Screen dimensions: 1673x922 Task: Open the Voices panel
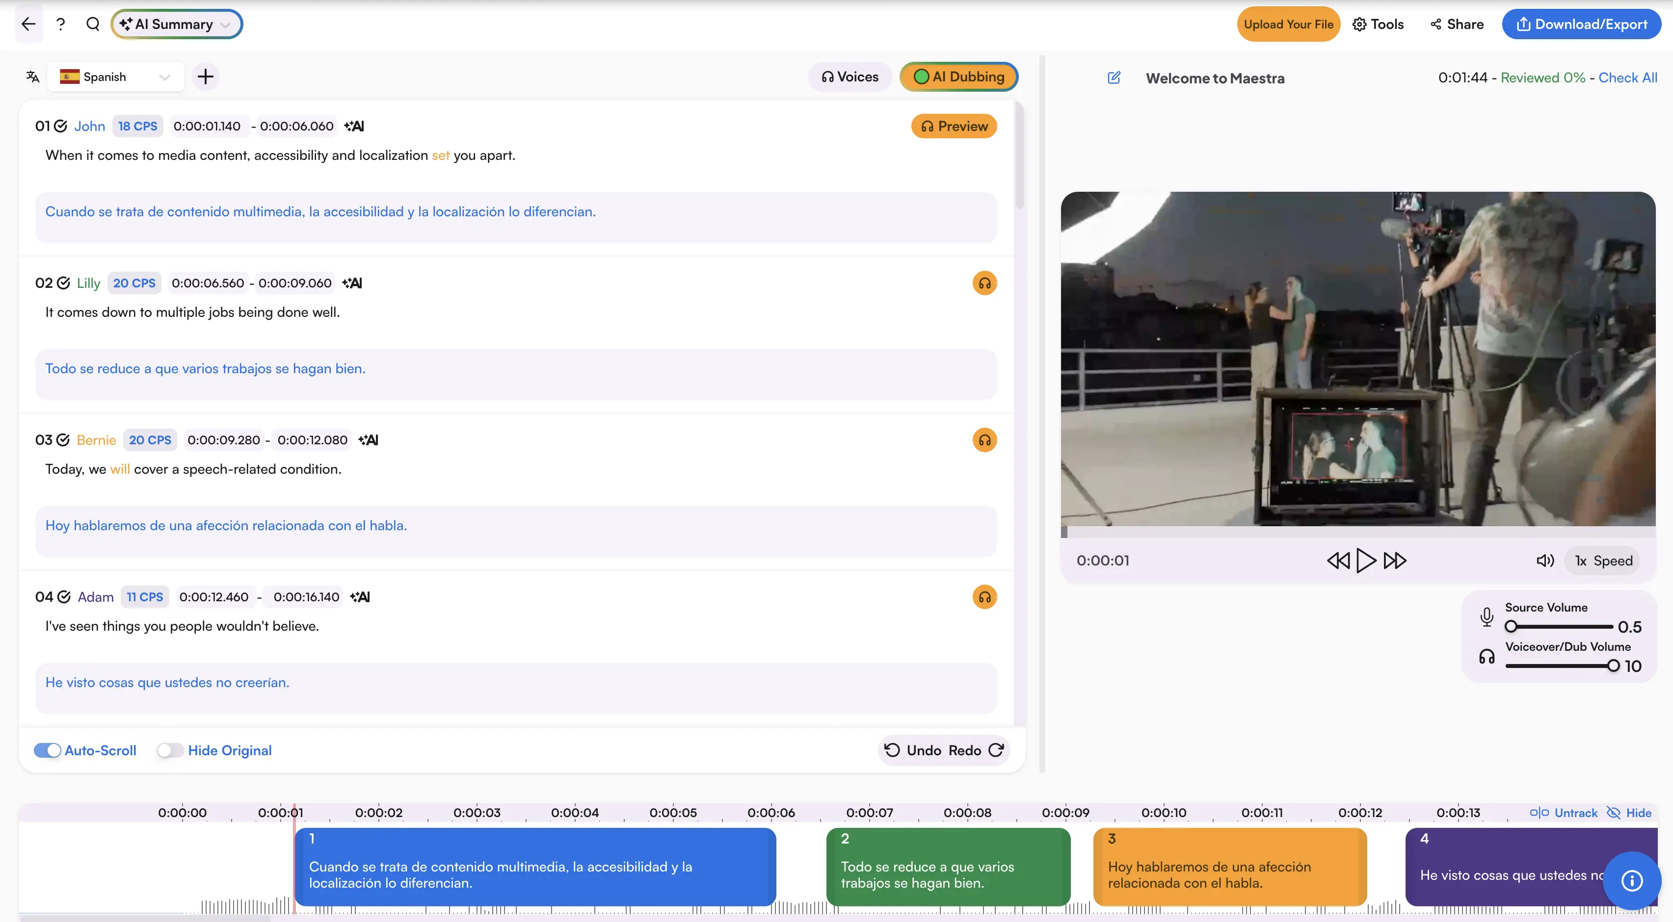point(850,76)
